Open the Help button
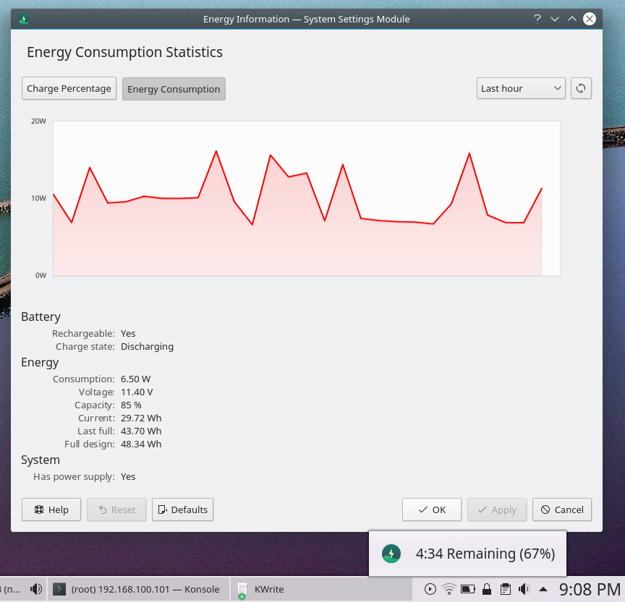Viewport: 625px width, 602px height. click(51, 509)
